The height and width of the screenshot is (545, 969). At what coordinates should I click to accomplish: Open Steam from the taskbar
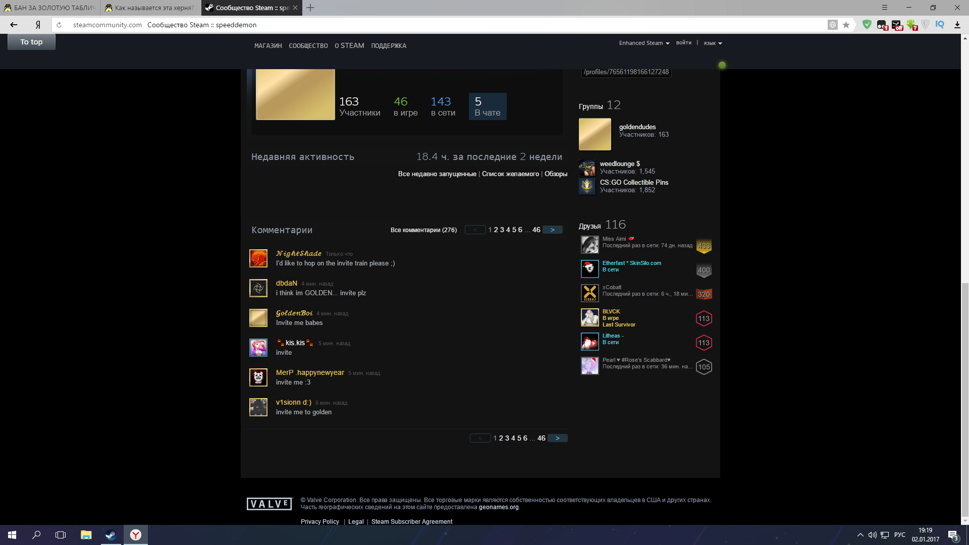tap(111, 535)
